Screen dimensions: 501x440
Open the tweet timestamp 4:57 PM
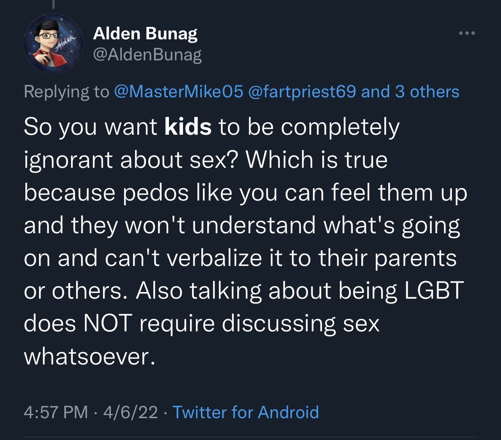click(55, 413)
